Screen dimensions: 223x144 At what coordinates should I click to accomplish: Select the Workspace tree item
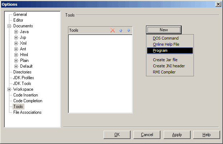[x=23, y=89]
